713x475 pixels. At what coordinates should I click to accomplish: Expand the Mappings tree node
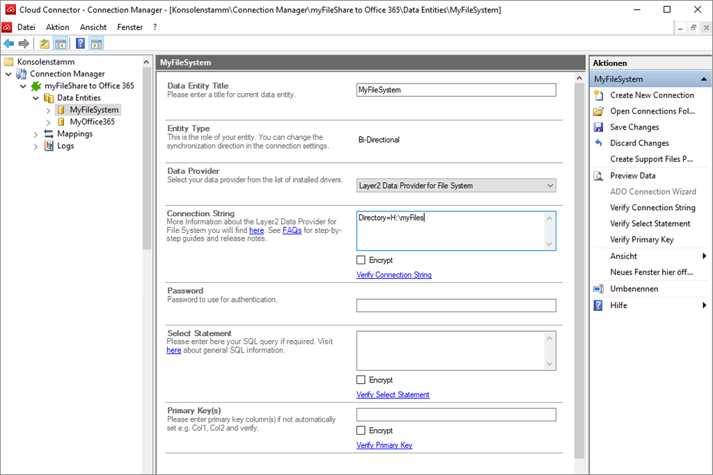pos(36,134)
